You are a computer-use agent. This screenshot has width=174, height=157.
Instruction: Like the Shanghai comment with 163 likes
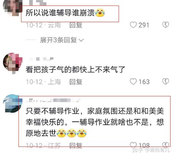133,81
